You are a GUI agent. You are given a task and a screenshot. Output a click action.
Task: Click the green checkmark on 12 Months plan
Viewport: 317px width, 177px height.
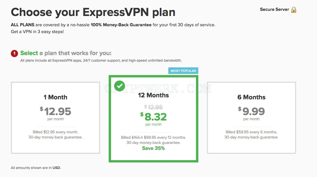[120, 86]
